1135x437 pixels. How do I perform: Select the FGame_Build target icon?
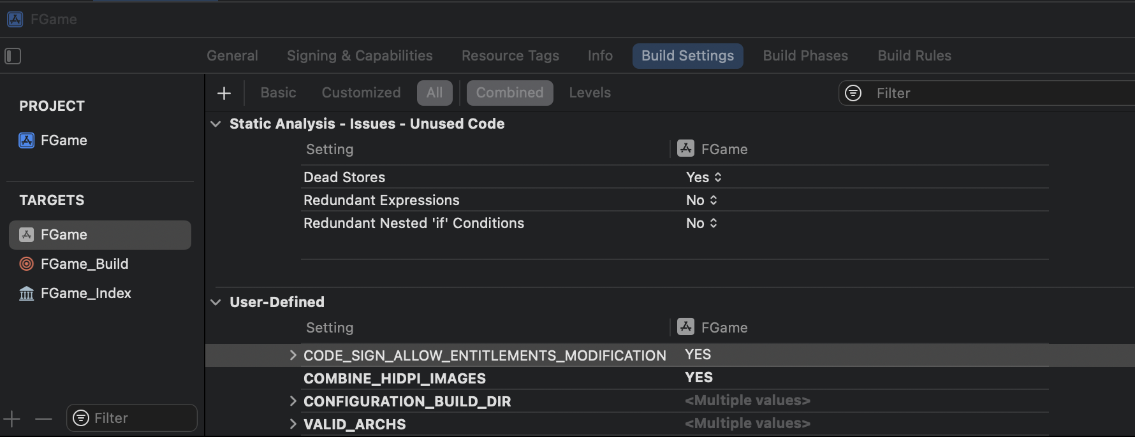[27, 264]
